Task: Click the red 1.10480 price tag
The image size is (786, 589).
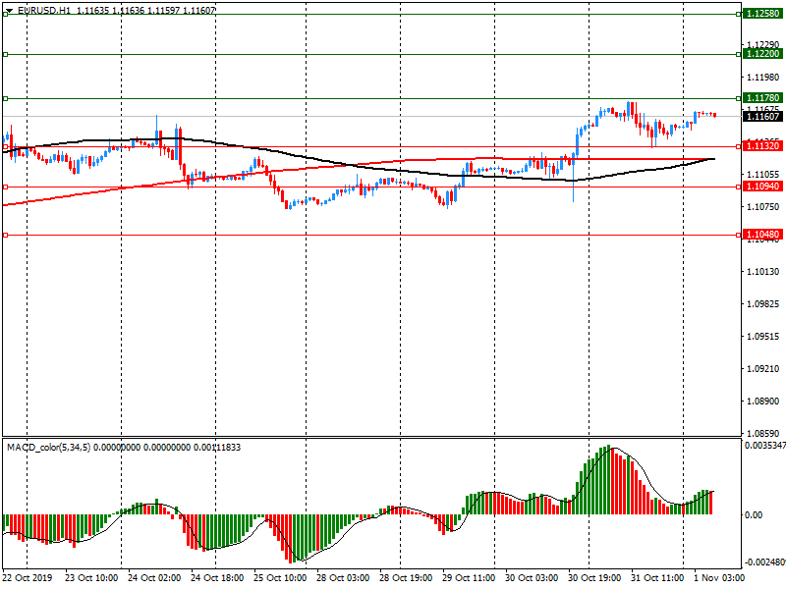Action: click(x=762, y=235)
